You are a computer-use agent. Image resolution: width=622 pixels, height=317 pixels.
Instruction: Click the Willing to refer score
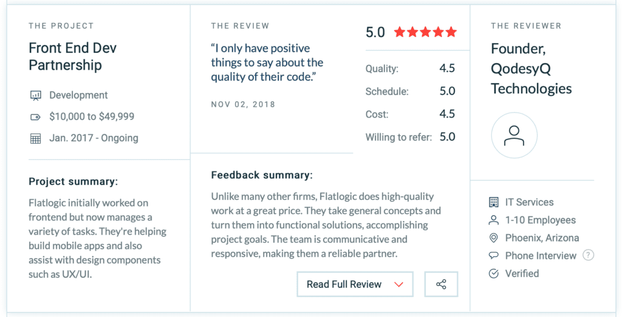pyautogui.click(x=447, y=137)
